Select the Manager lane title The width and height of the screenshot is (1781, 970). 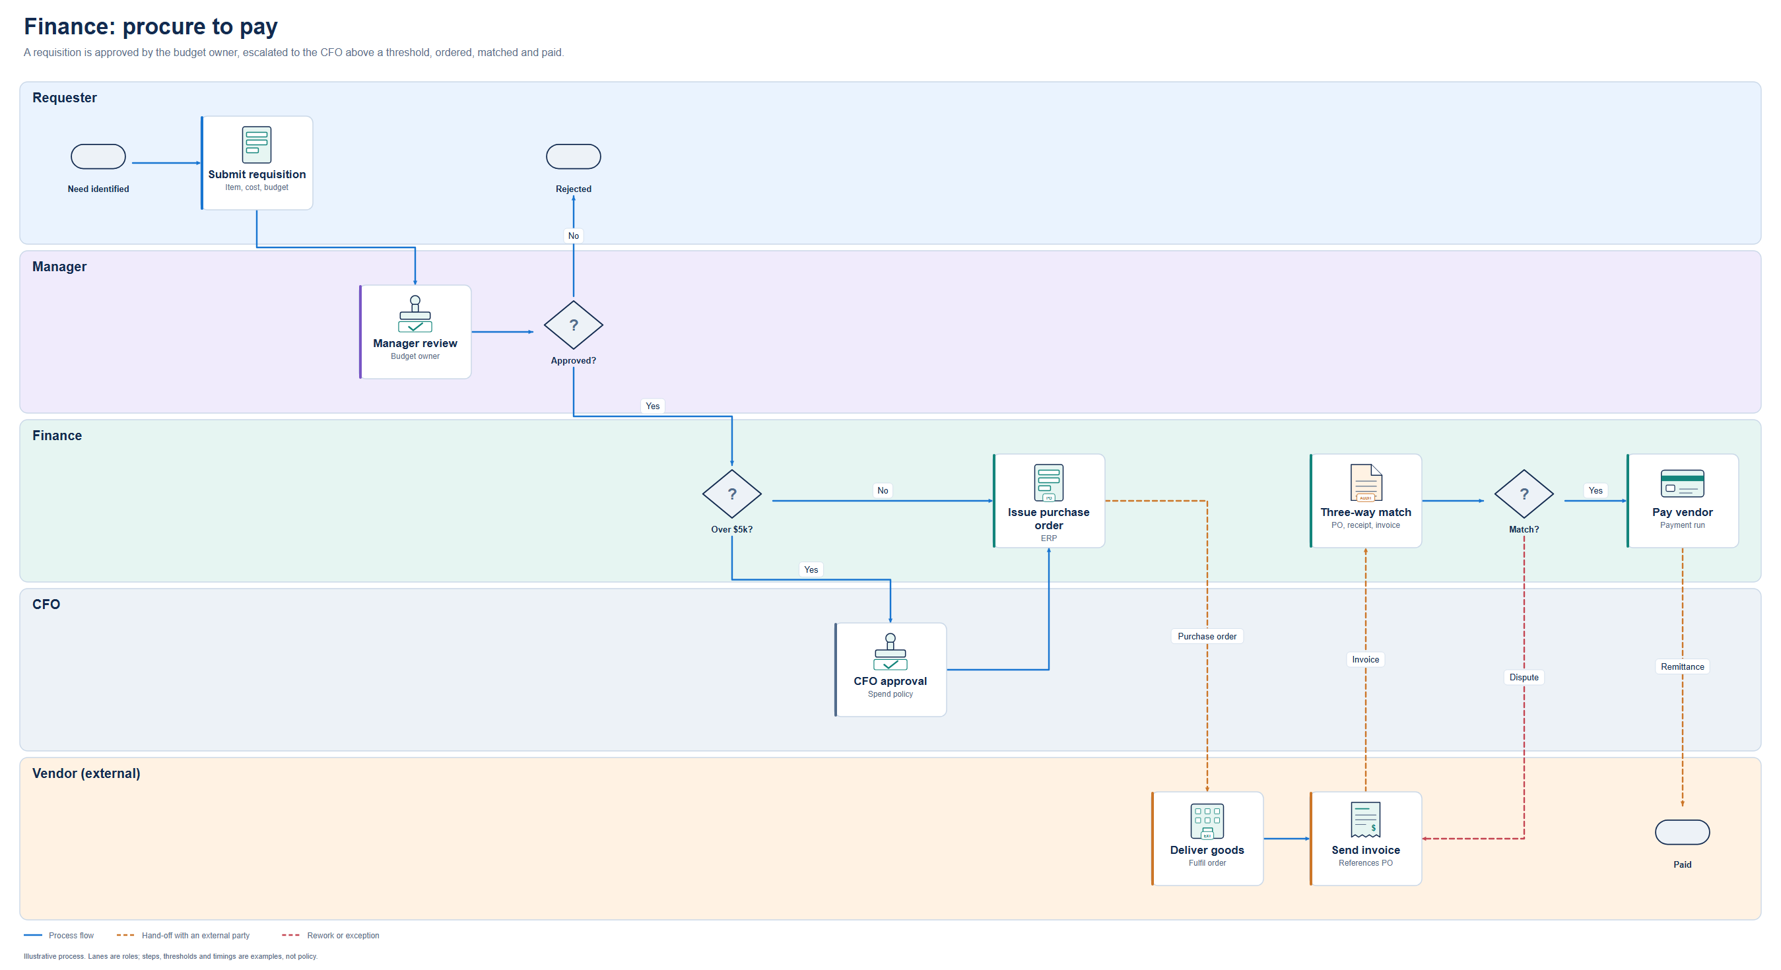point(59,267)
